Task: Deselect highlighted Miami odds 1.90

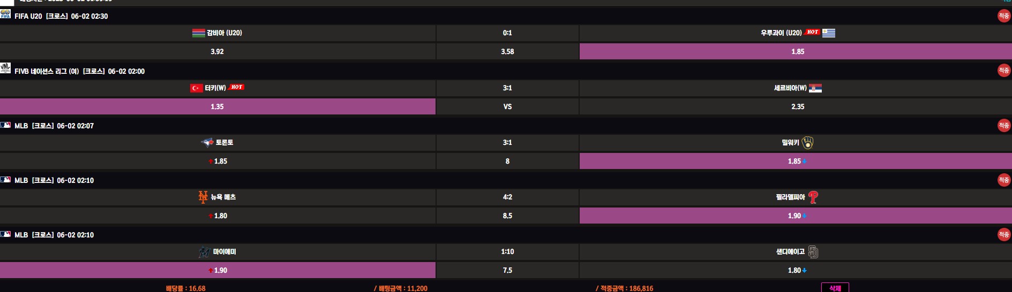Action: (218, 271)
